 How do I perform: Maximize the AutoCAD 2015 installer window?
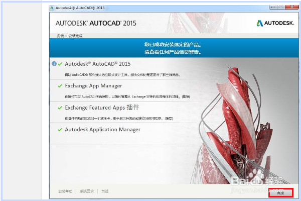(x=281, y=7)
